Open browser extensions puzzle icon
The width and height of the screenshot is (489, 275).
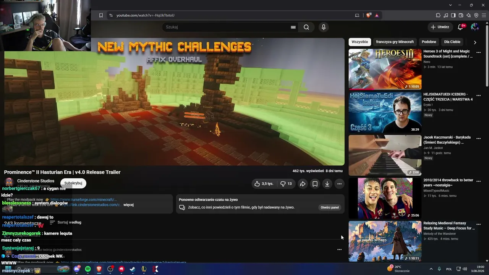point(438,15)
